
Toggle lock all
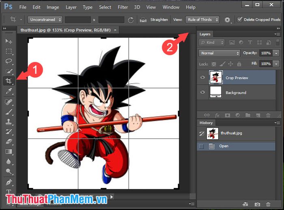(239, 64)
